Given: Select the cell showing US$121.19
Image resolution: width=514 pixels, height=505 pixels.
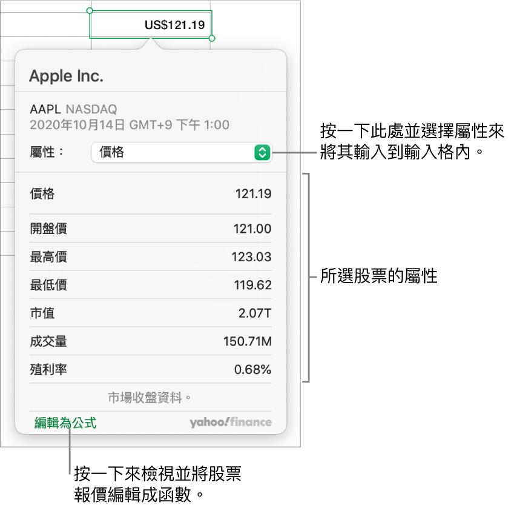Looking at the screenshot, I should pos(151,25).
